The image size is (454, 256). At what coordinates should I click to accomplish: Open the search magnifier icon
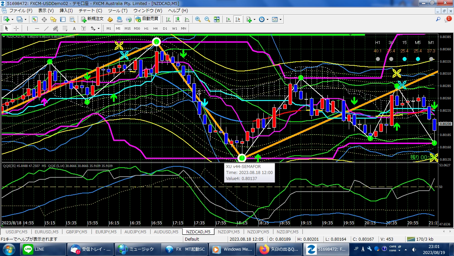[438, 19]
